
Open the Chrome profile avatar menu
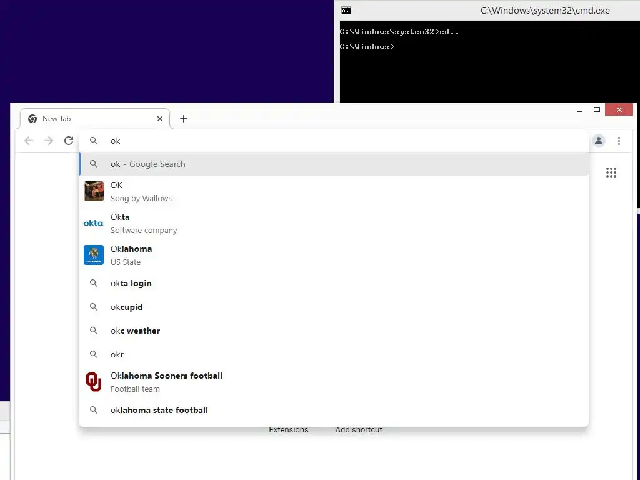coord(599,141)
